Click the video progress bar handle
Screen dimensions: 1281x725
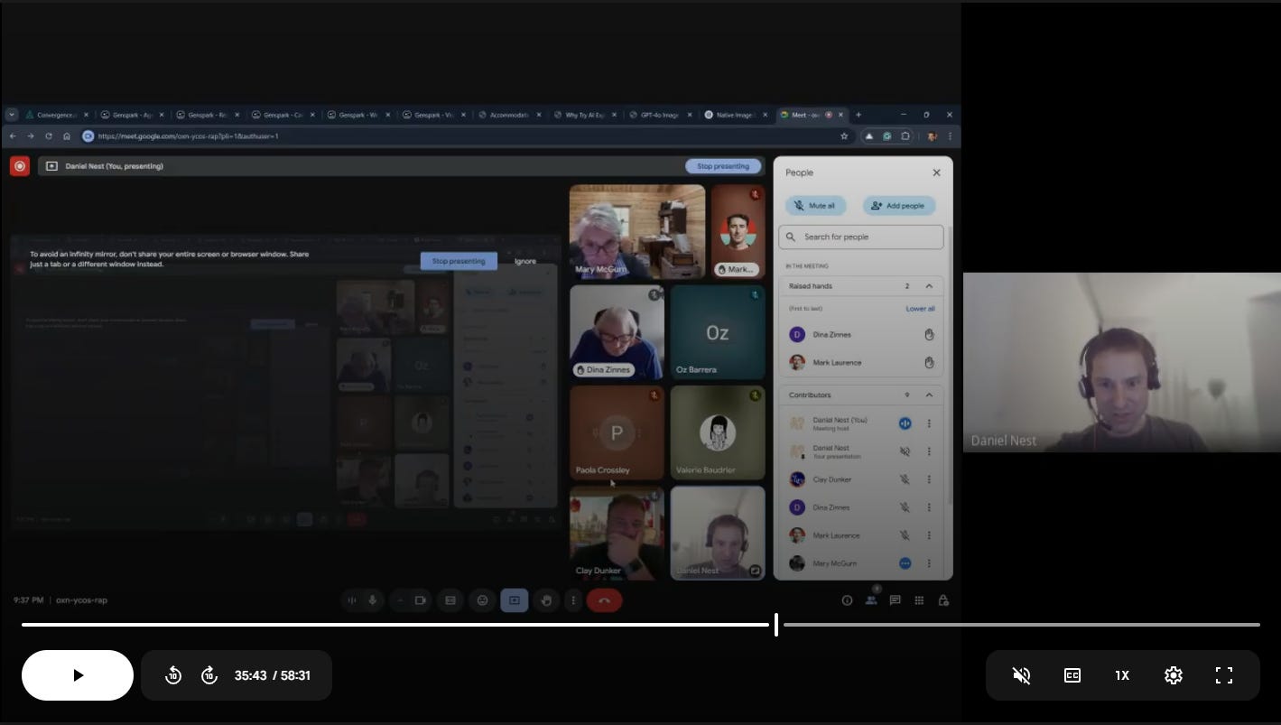click(776, 624)
